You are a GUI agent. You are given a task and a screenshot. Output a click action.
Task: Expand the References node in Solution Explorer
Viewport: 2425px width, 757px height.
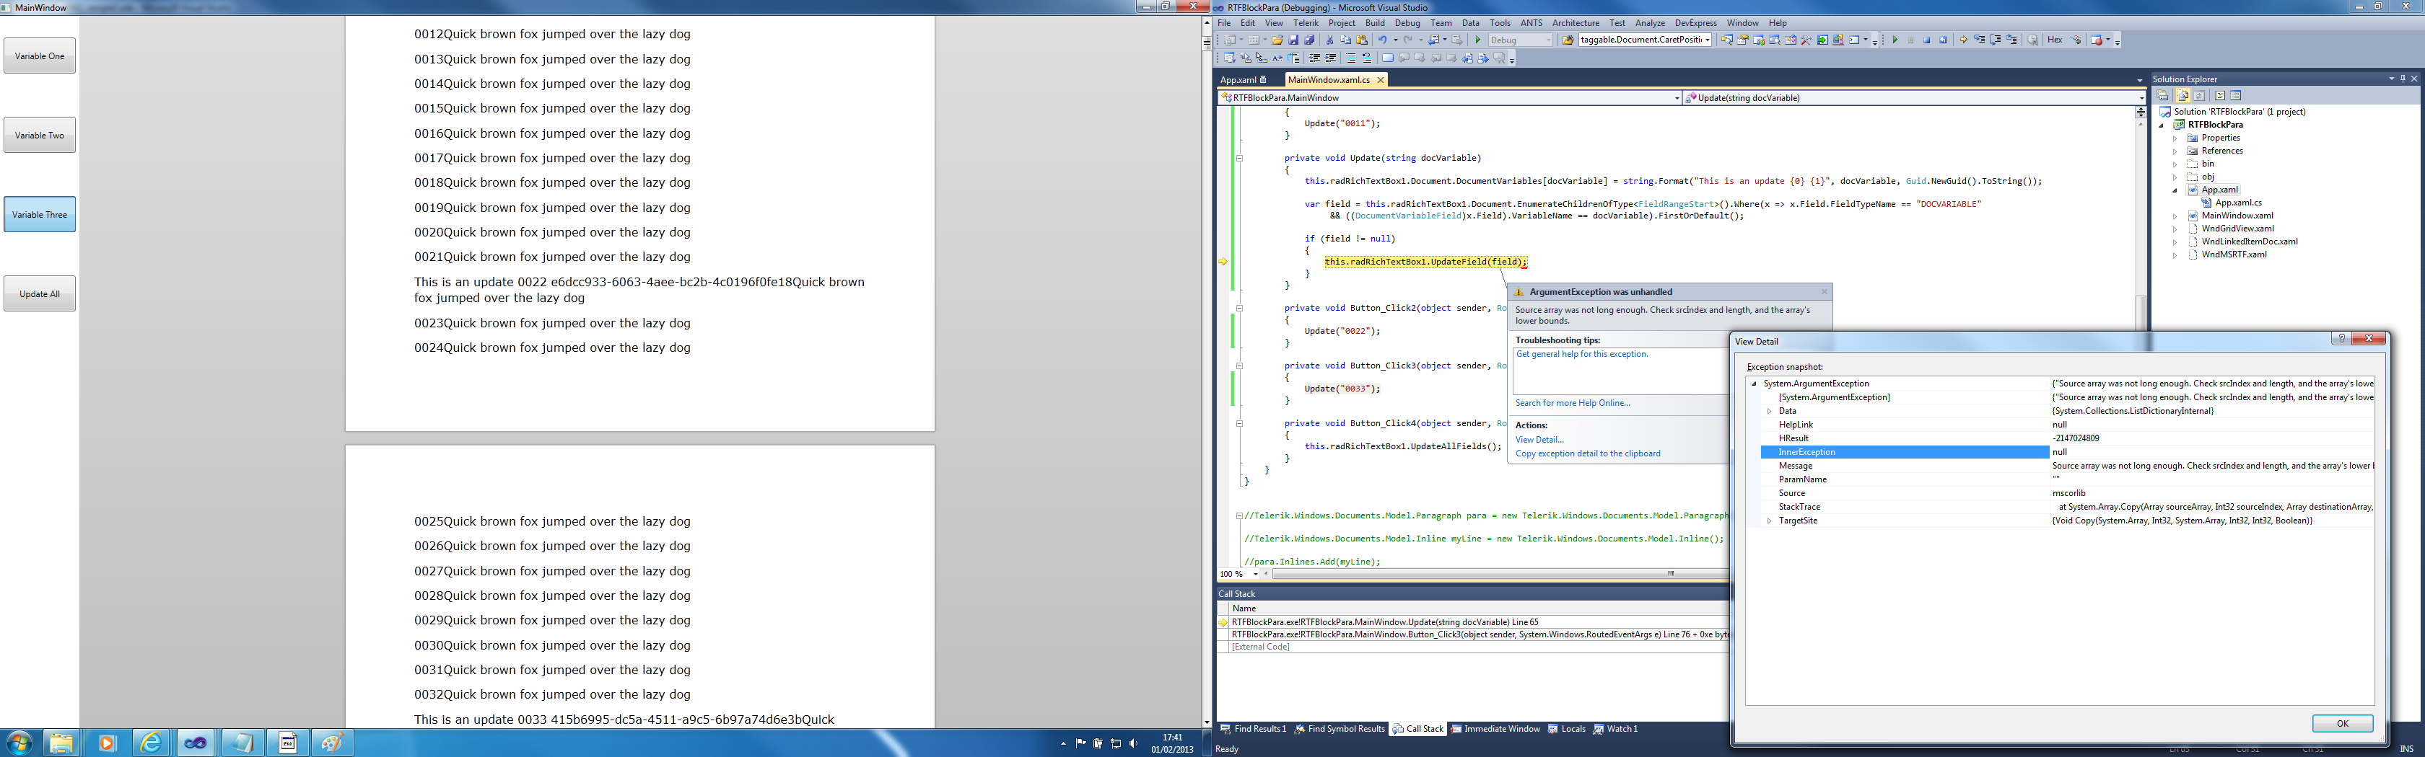2175,151
